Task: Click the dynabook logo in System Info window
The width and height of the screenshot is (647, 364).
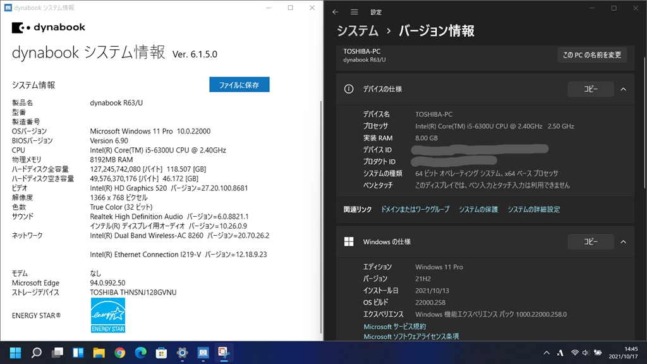Action: [48, 28]
